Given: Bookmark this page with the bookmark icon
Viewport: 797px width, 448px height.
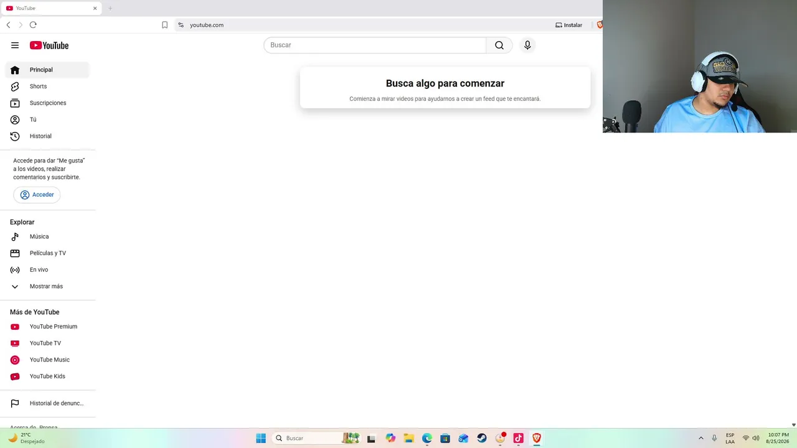Looking at the screenshot, I should (x=164, y=25).
